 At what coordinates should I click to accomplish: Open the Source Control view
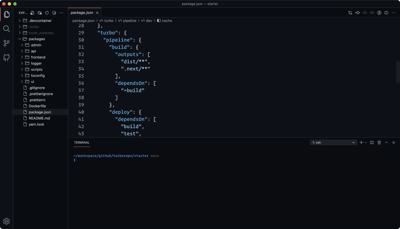point(6,43)
